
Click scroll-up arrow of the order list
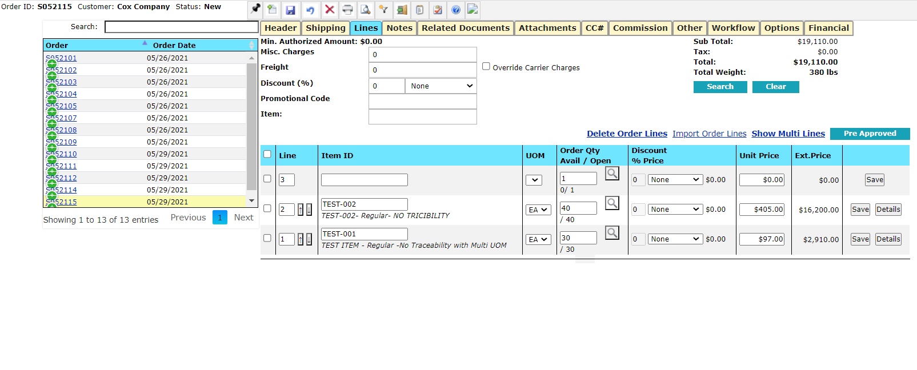[251, 58]
